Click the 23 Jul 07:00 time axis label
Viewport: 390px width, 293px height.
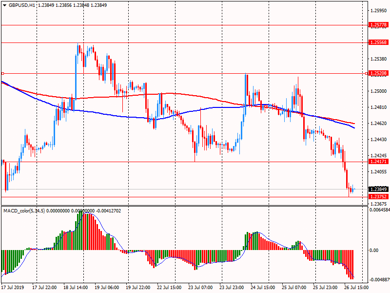point(200,287)
